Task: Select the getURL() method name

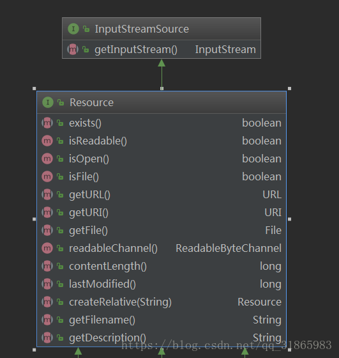Action: (x=89, y=195)
